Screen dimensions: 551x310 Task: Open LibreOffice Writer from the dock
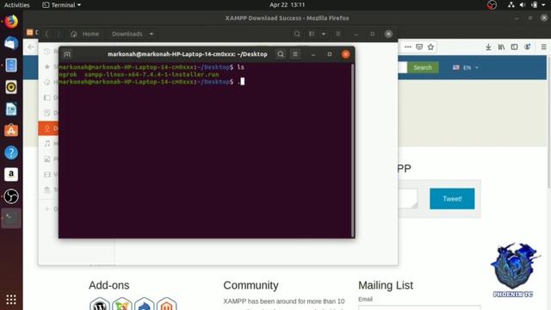11,109
